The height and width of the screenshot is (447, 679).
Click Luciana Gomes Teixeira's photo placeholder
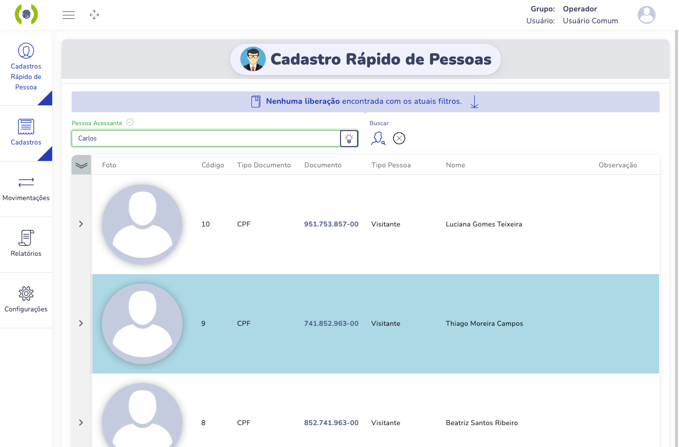pyautogui.click(x=142, y=224)
